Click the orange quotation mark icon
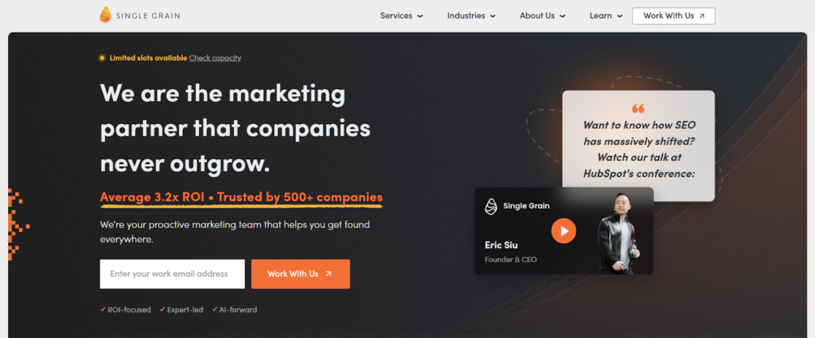815x338 pixels. [638, 108]
